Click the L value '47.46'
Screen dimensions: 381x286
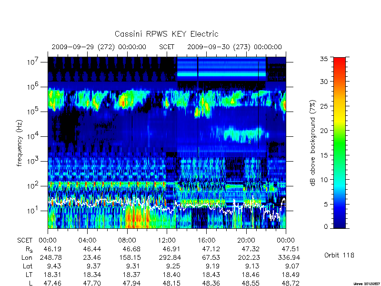pos(52,283)
